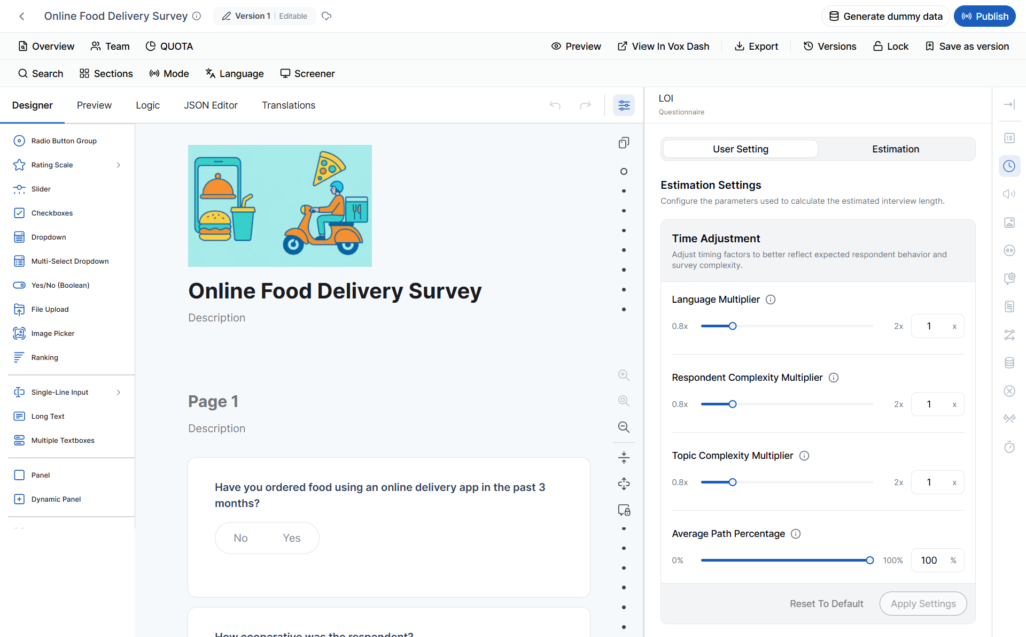Collapse all questions icon
Image resolution: width=1026 pixels, height=637 pixels.
tap(624, 458)
